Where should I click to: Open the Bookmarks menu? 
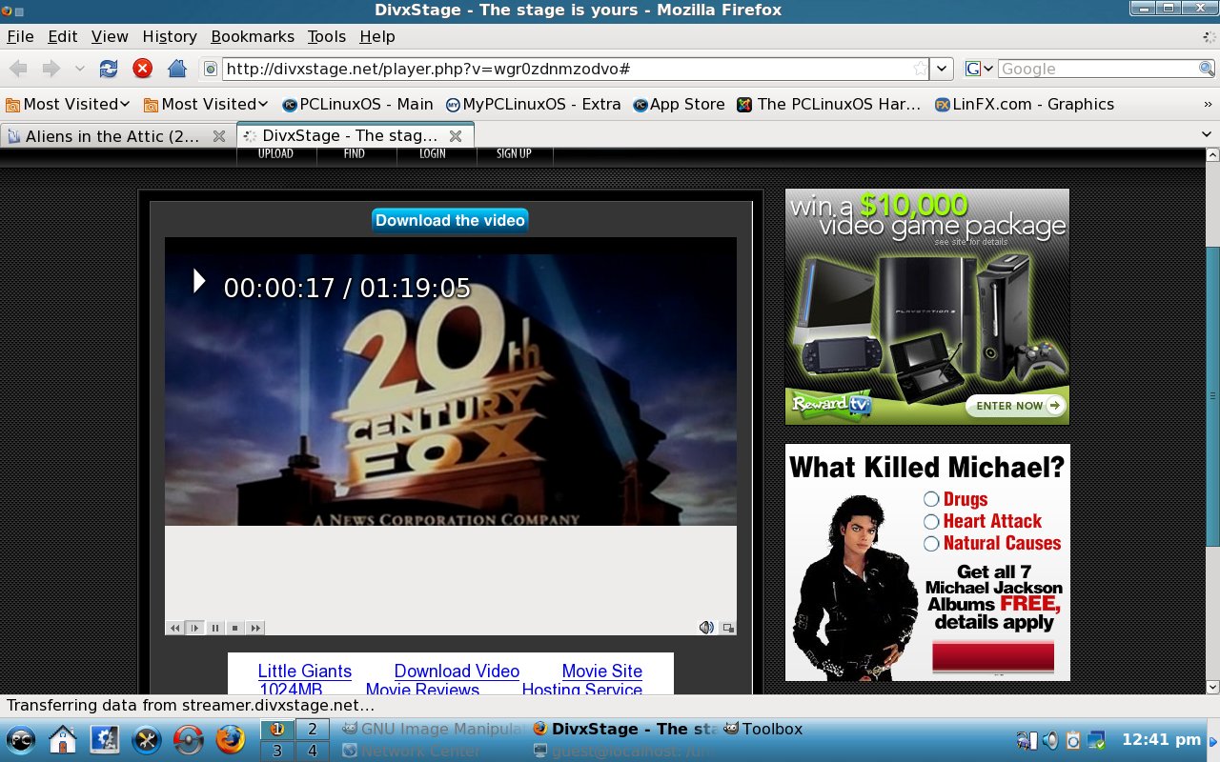(253, 36)
